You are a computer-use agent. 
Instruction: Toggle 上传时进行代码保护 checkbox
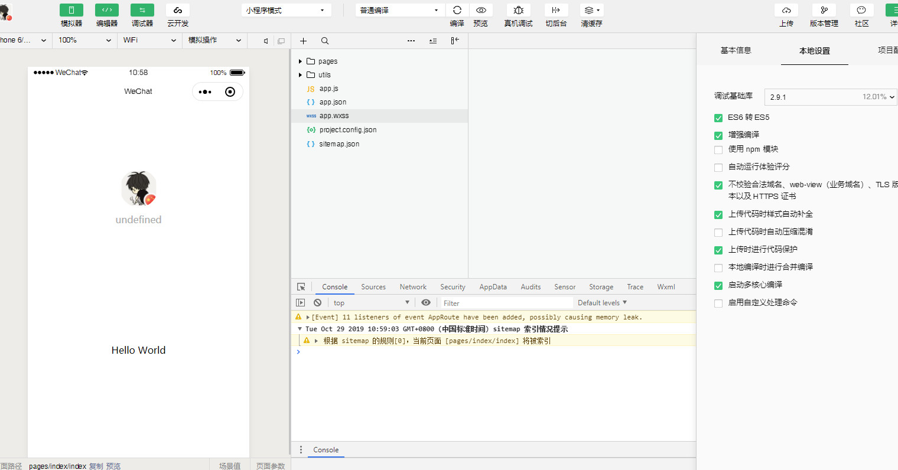point(718,250)
